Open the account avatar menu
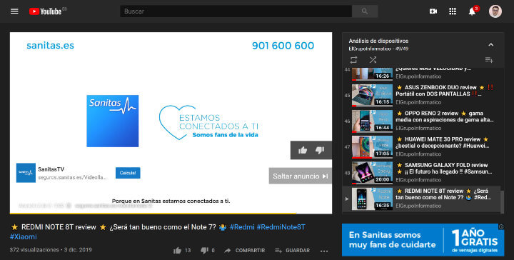This screenshot has height=260, width=514. coord(495,11)
